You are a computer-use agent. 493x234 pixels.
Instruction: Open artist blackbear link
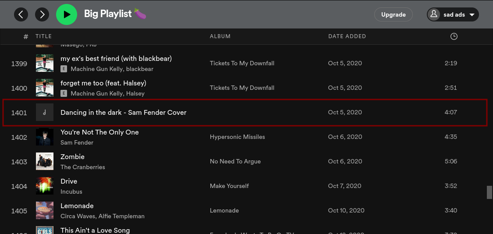[140, 69]
